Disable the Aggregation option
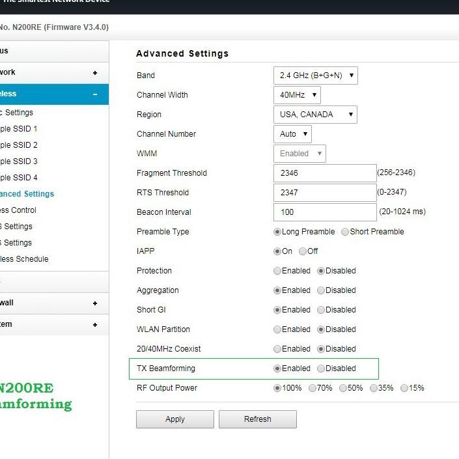 [321, 290]
